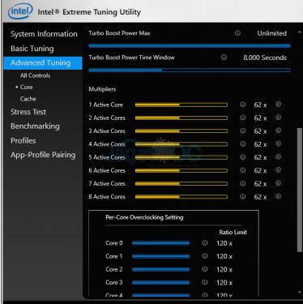Reset the 1 Active Core multiplier

278,105
